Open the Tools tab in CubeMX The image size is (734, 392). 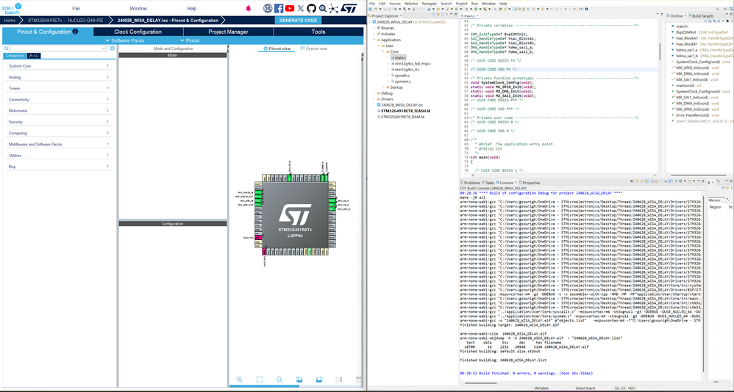(318, 32)
